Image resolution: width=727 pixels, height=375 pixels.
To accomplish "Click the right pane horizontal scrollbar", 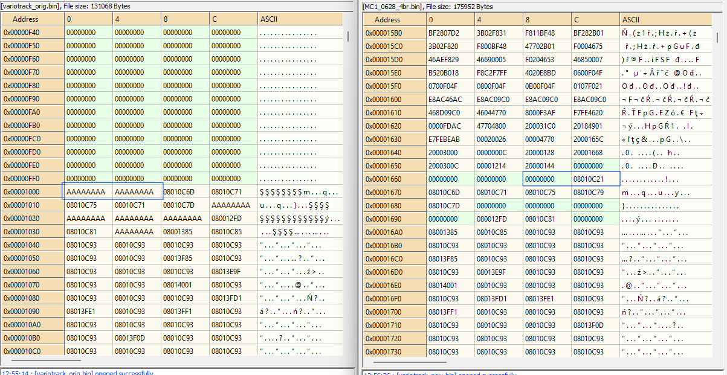I will click(410, 363).
